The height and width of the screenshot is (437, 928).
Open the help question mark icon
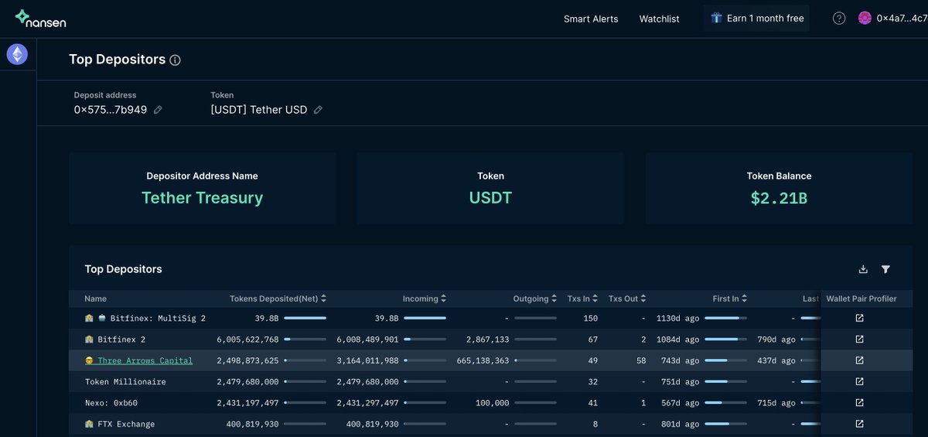(x=839, y=19)
